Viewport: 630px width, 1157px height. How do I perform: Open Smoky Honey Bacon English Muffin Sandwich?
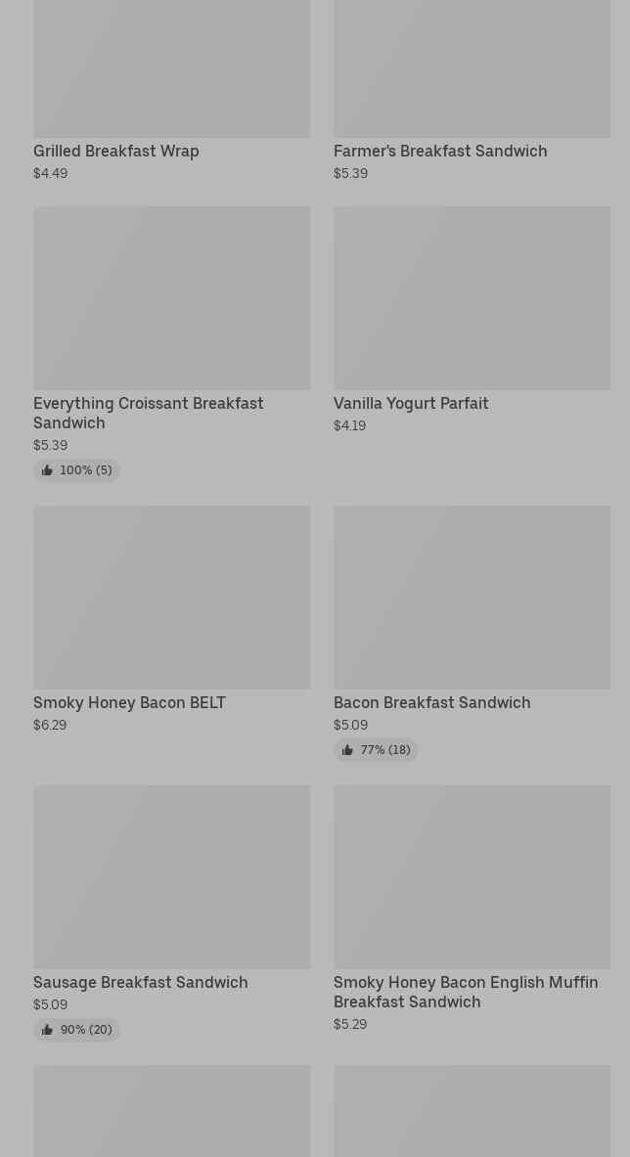pos(466,992)
